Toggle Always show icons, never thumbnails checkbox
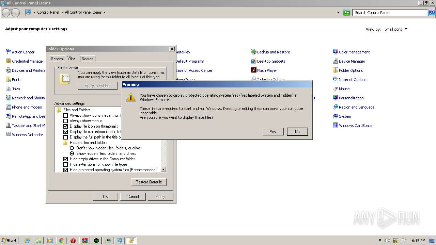Screen dimensions: 436x245 [x=66, y=115]
